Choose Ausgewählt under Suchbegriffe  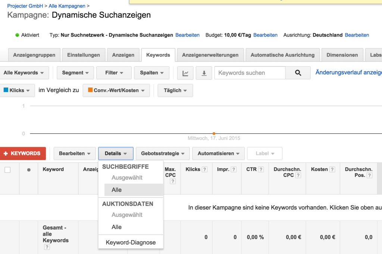coord(127,178)
